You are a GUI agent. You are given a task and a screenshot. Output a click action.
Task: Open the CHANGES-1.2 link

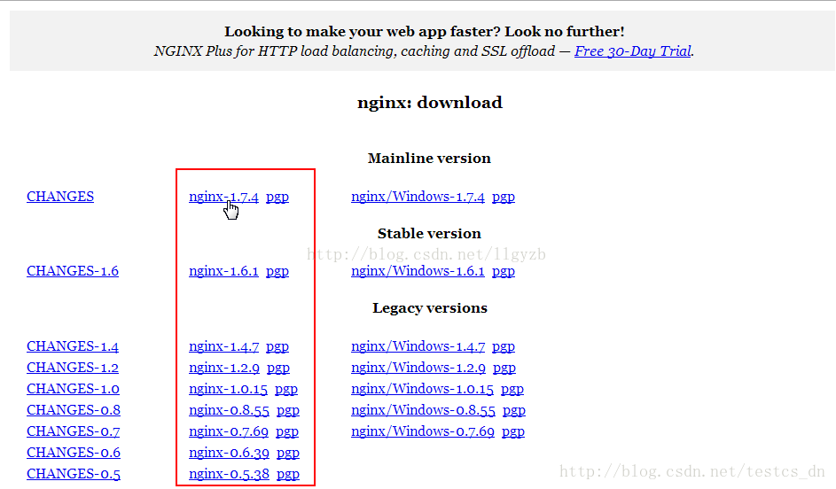click(73, 368)
